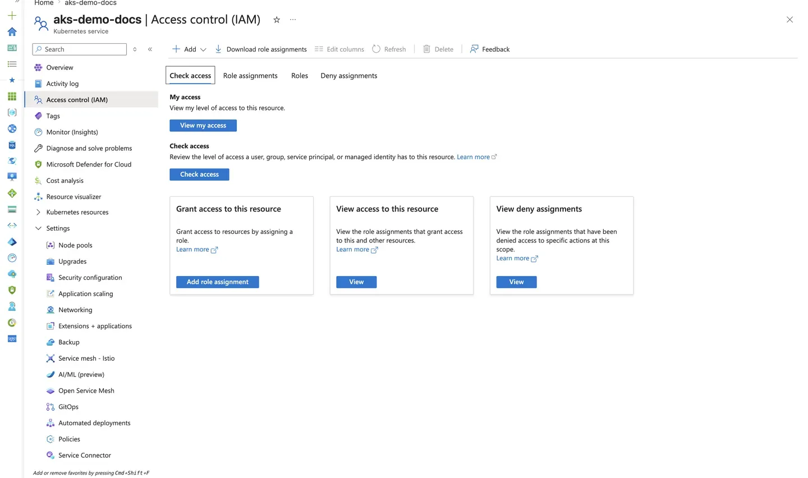Expand the Kubernetes resources group
808x478 pixels.
pyautogui.click(x=38, y=213)
